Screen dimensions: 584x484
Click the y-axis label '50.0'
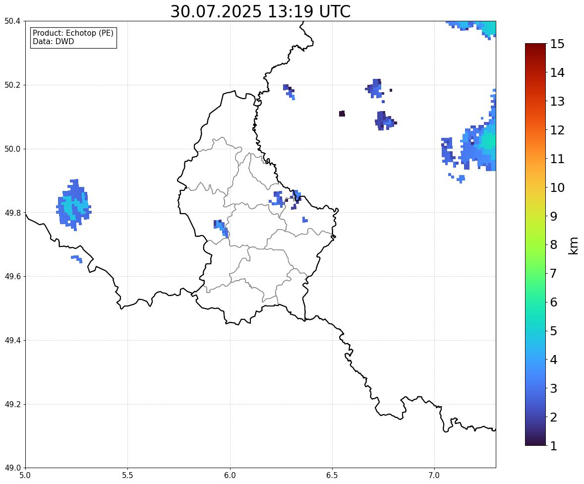pos(12,149)
